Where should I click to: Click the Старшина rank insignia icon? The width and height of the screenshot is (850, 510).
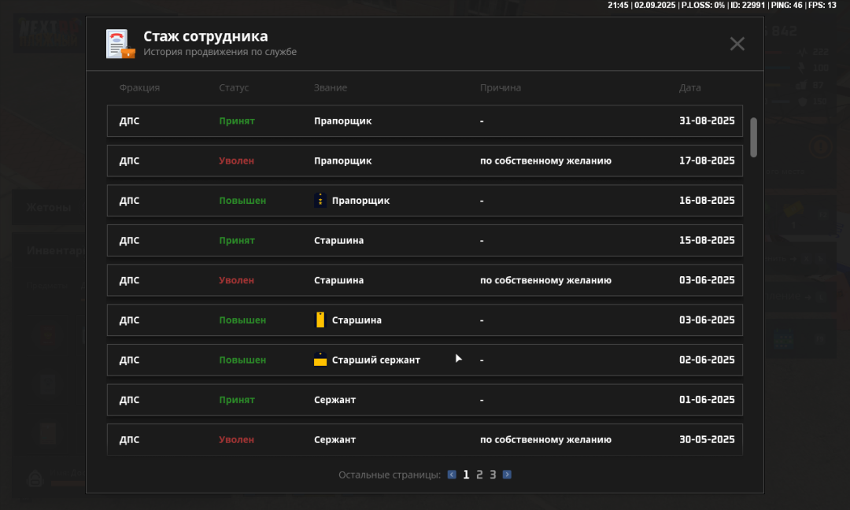point(320,320)
